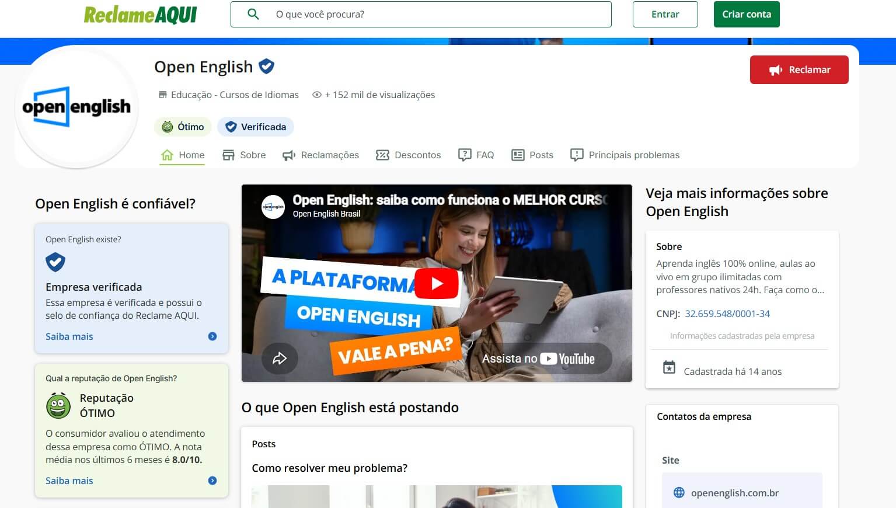The height and width of the screenshot is (508, 896).
Task: View the Principais problemas tab
Action: pos(625,155)
